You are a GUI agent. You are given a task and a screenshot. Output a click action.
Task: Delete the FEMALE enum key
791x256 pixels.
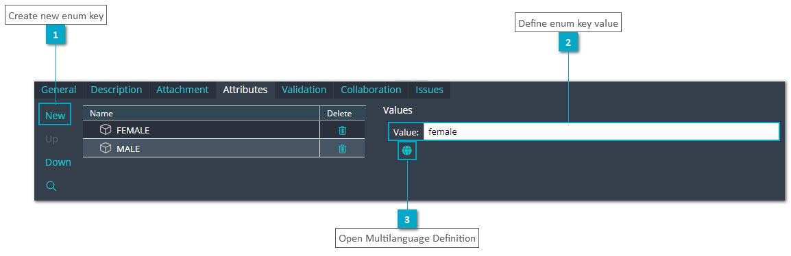[x=342, y=130]
